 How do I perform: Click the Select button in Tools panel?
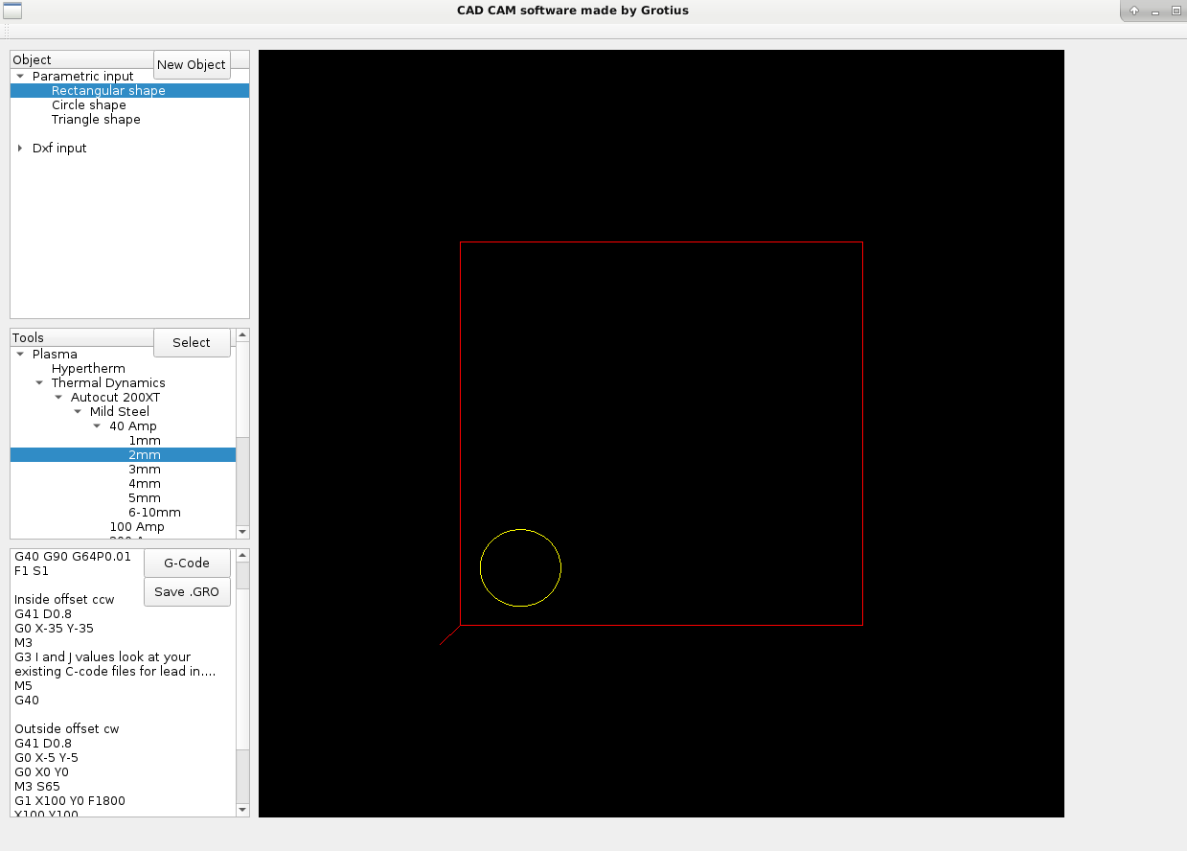pos(192,342)
